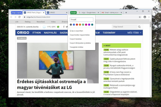
Task: Open Chrome's three-dot menu
Action: click(149, 17)
